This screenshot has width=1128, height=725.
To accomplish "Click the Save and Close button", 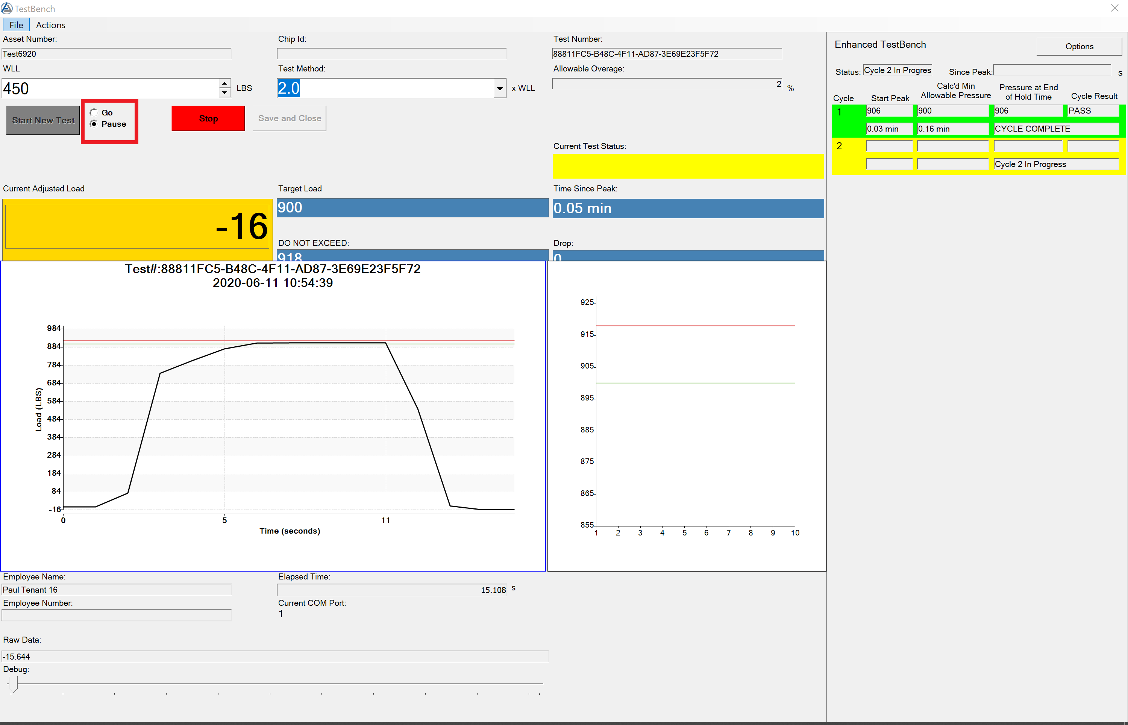I will click(290, 118).
